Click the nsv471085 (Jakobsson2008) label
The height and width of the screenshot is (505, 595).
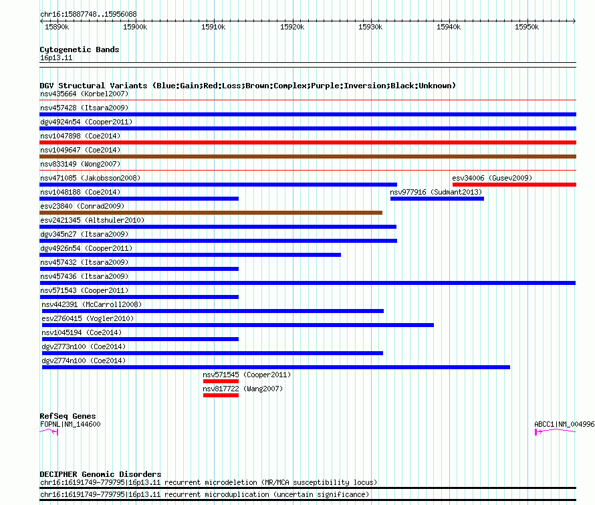point(90,178)
